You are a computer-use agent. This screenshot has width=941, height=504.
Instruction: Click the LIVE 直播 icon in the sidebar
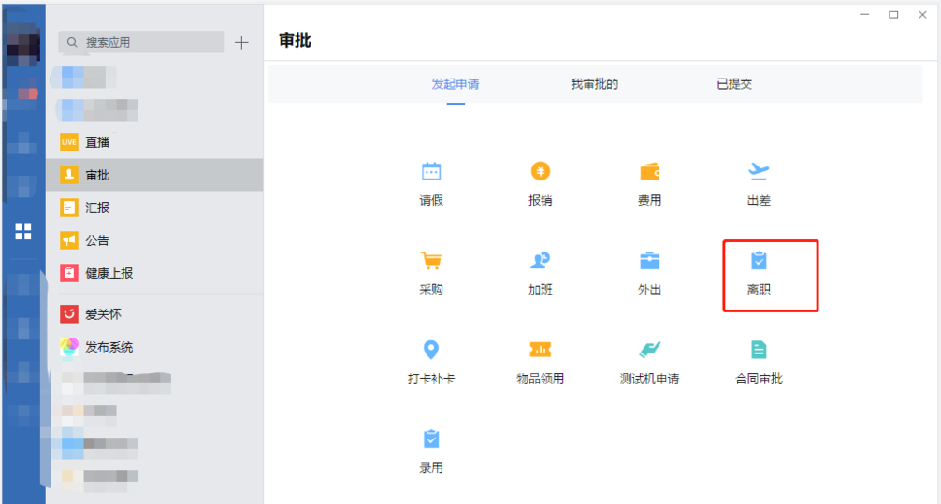pos(69,142)
